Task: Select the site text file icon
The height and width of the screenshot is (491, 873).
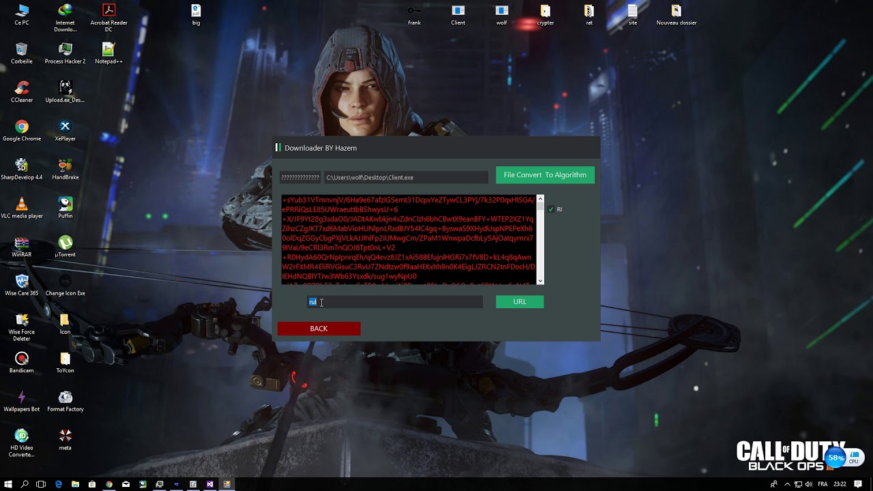Action: click(633, 15)
